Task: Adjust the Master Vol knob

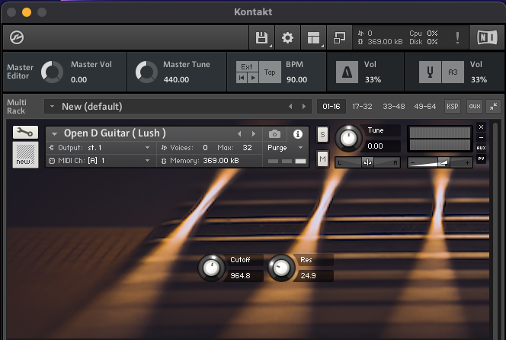Action: coord(52,72)
